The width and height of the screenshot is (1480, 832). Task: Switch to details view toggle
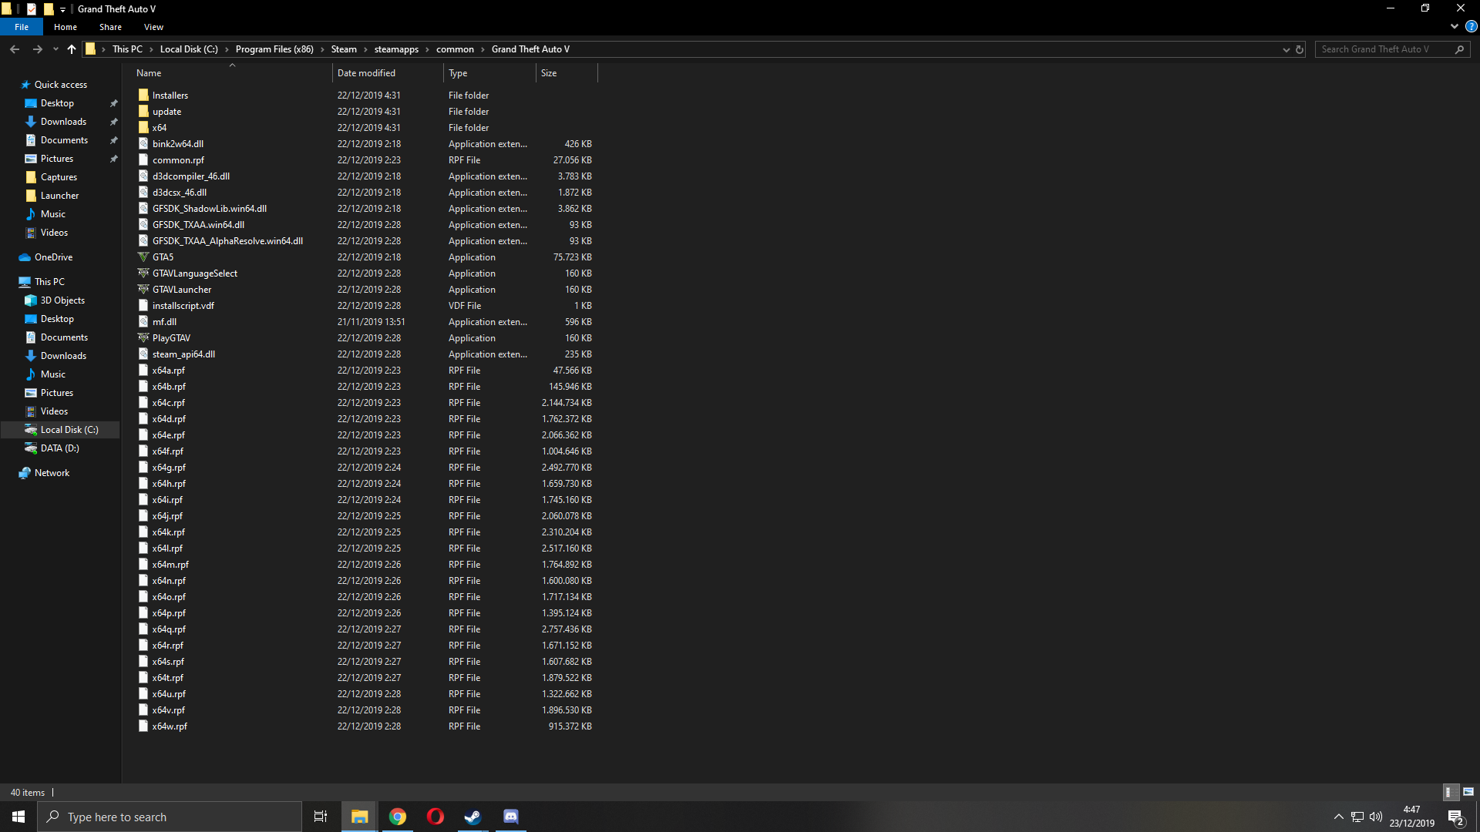(x=1449, y=792)
